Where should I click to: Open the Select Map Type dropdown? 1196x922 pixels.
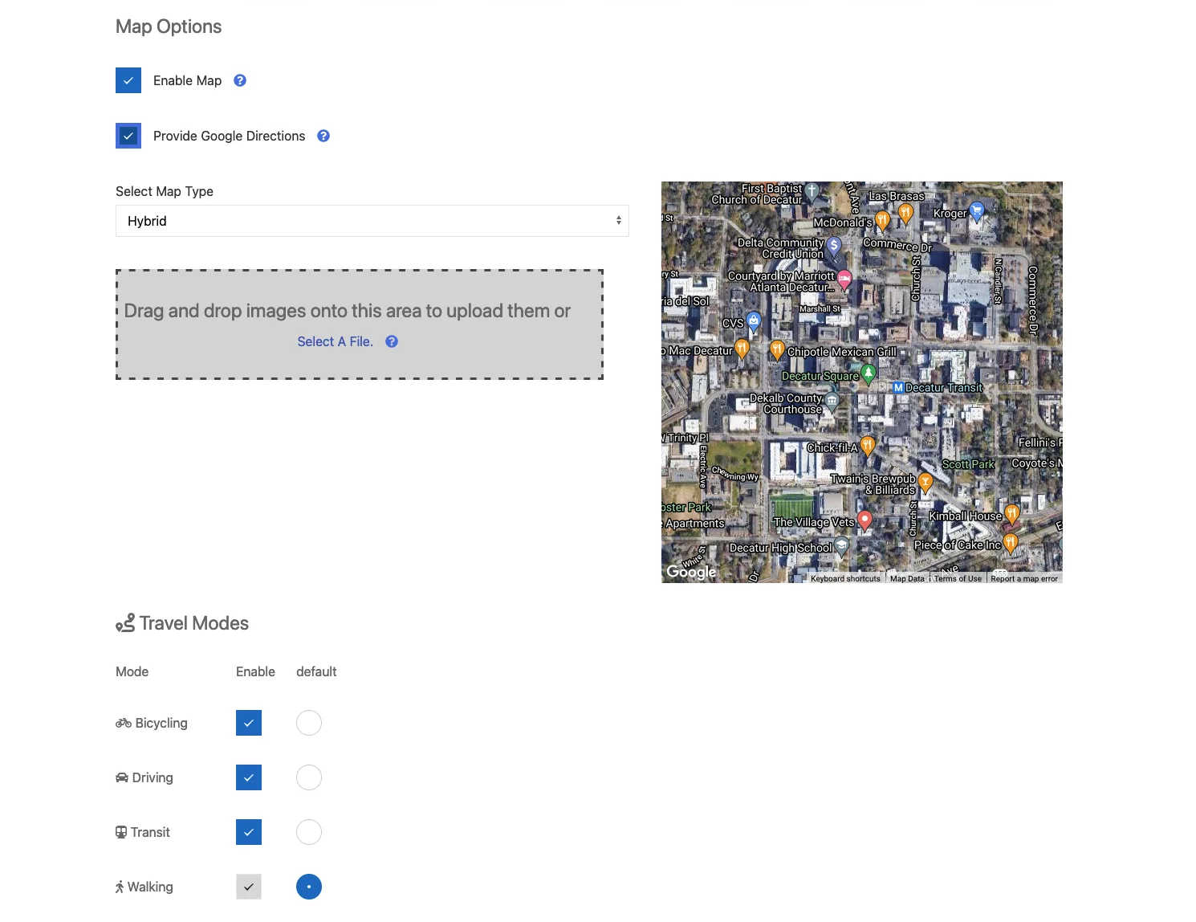(x=372, y=221)
